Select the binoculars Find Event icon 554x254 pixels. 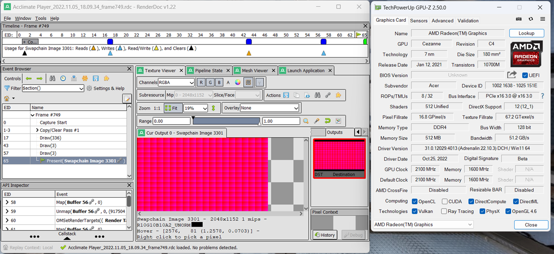52,78
